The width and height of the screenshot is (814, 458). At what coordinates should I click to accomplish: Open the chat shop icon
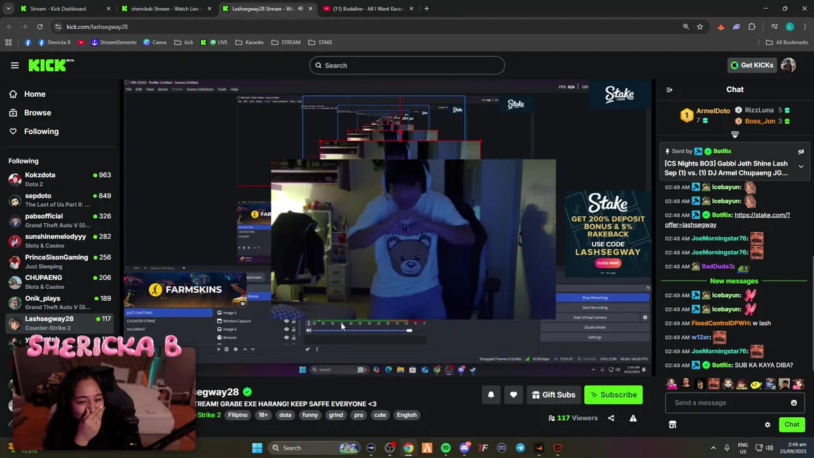(672, 424)
